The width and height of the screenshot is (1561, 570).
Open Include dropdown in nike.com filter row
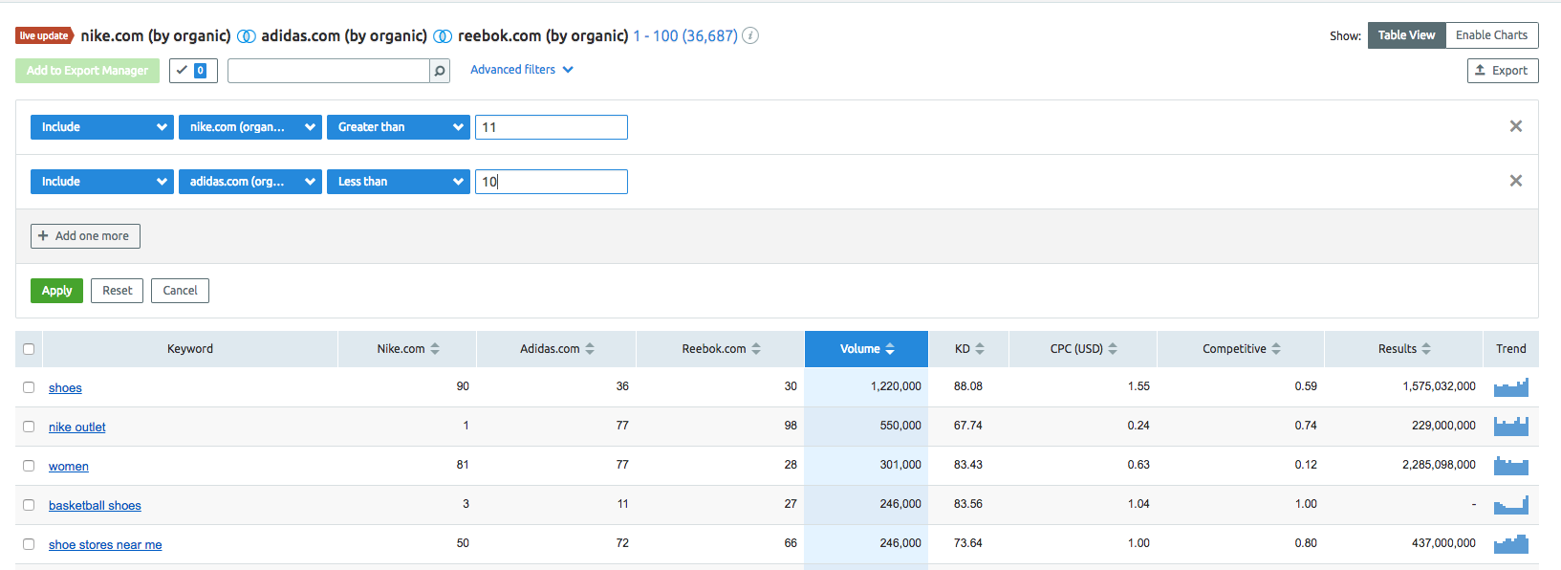101,127
